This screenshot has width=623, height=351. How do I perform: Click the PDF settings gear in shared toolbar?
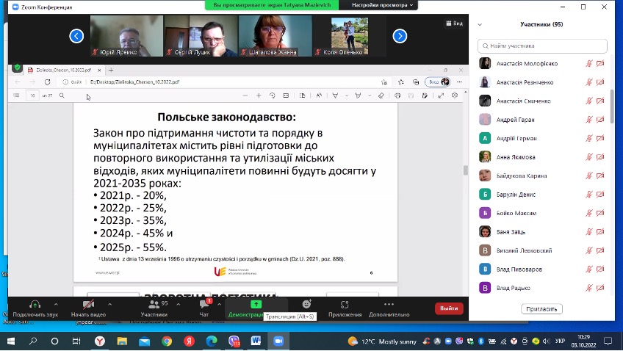[x=455, y=95]
